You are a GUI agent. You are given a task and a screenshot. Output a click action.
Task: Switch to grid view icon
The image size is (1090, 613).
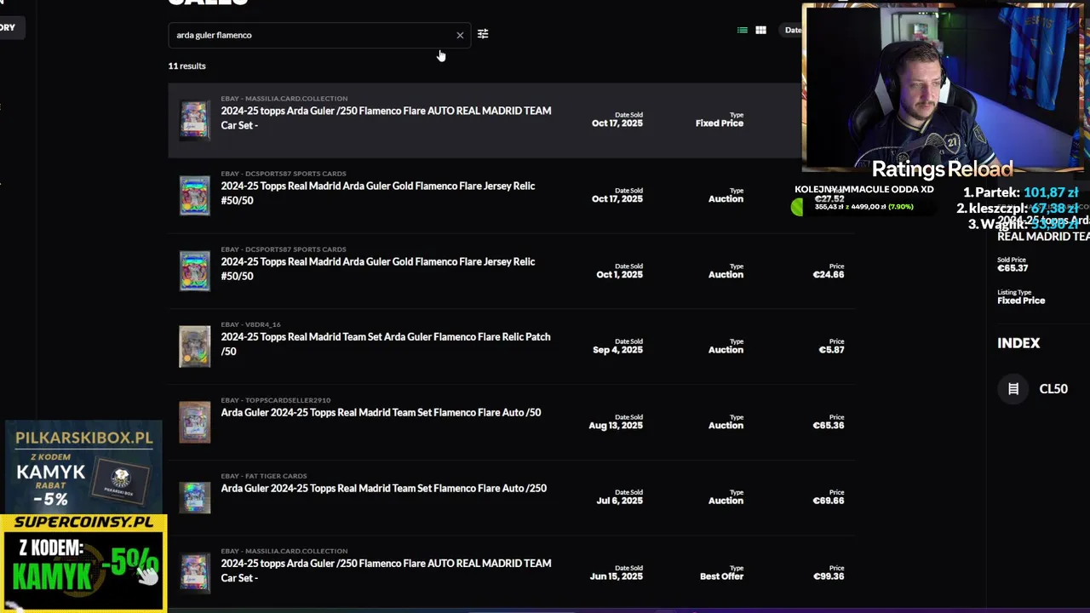760,30
